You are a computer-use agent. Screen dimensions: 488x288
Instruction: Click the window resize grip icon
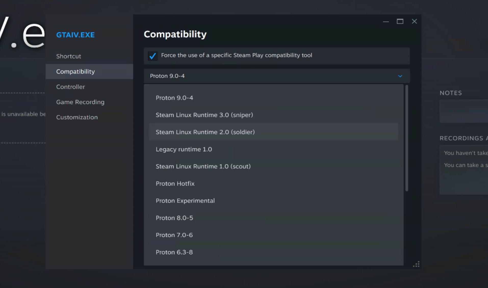pyautogui.click(x=416, y=264)
